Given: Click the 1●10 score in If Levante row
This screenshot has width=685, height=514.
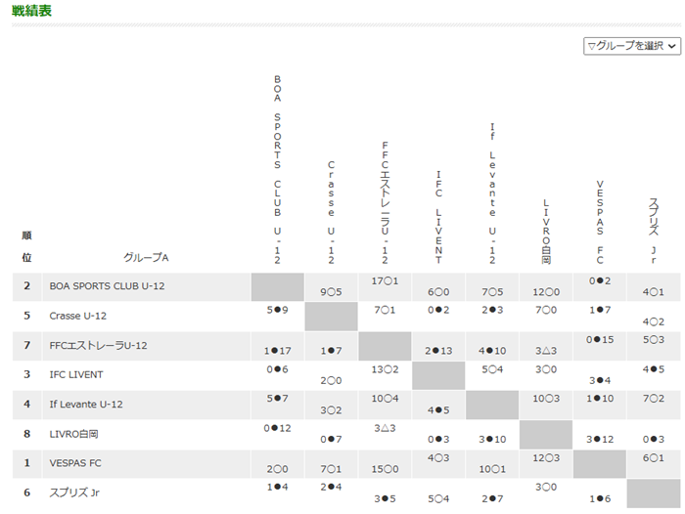Looking at the screenshot, I should [x=600, y=399].
